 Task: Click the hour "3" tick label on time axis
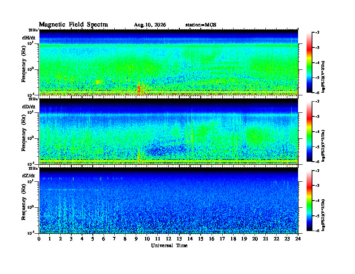tap(71, 239)
